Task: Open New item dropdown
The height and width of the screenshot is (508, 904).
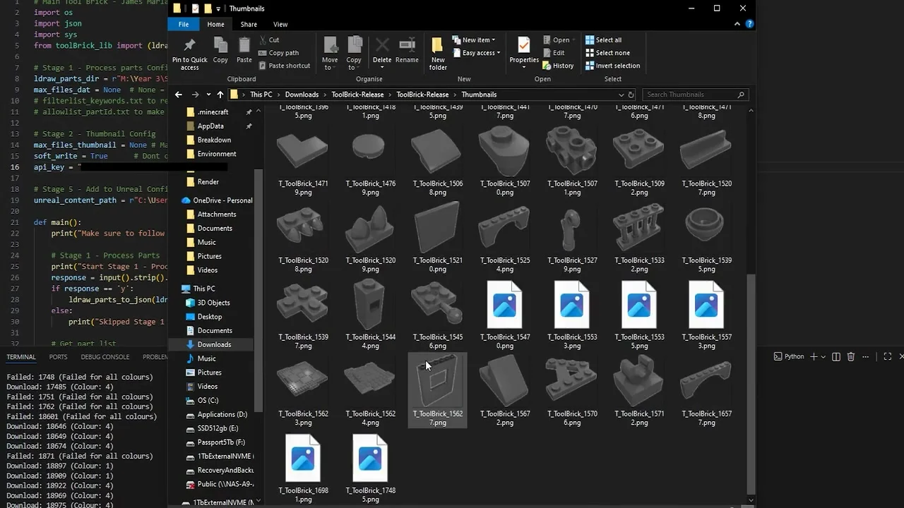Action: pos(475,40)
